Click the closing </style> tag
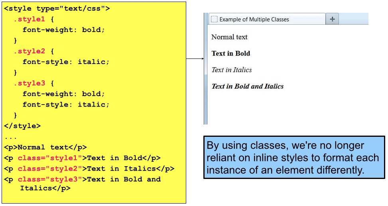The height and width of the screenshot is (206, 388). coord(22,126)
